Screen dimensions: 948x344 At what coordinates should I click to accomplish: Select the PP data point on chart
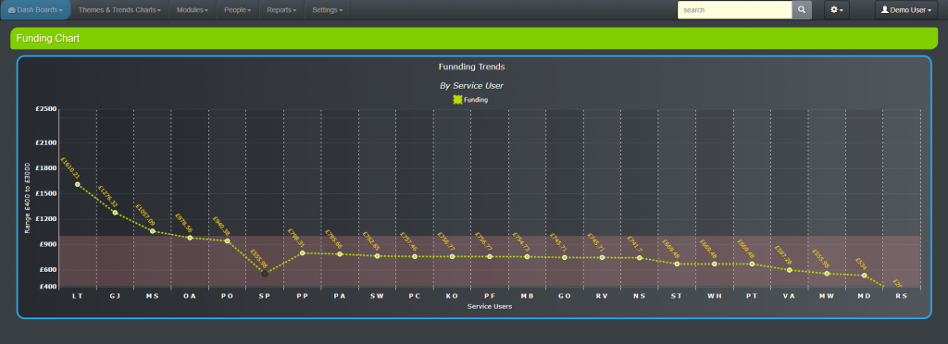(303, 252)
